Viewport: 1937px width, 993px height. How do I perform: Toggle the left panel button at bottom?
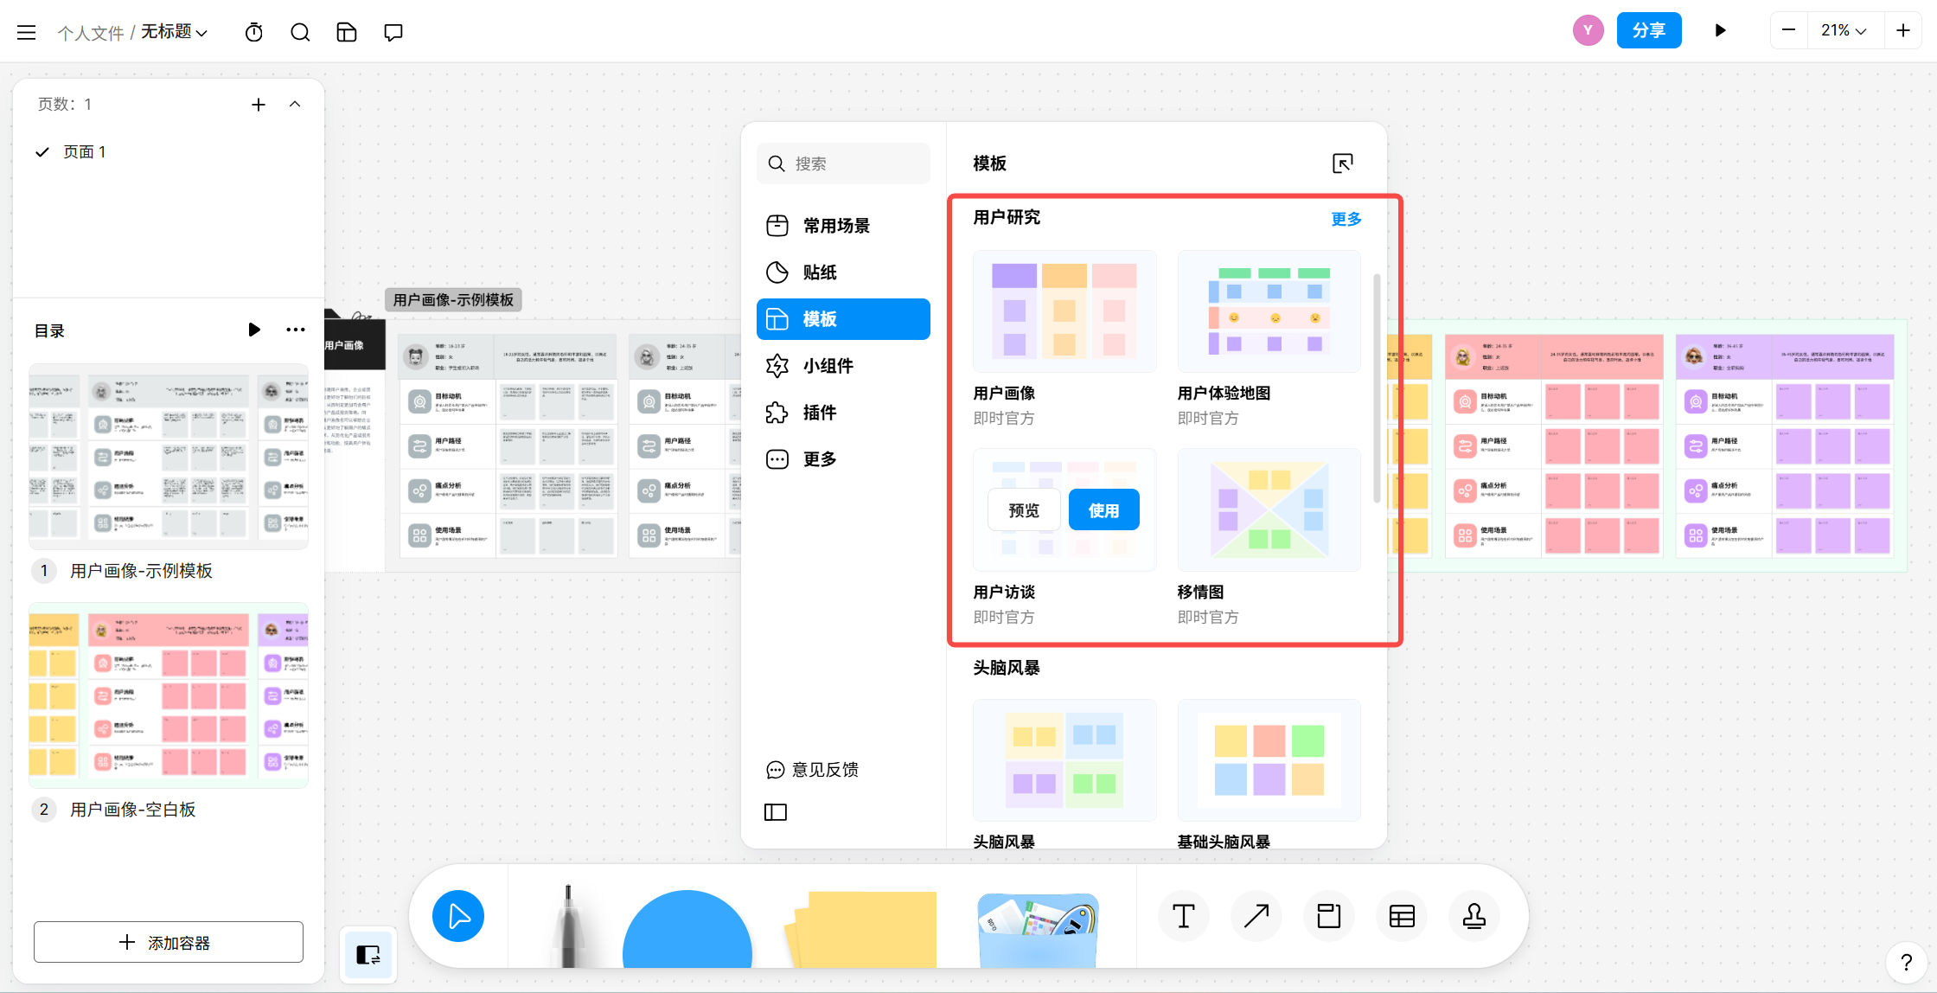(368, 955)
